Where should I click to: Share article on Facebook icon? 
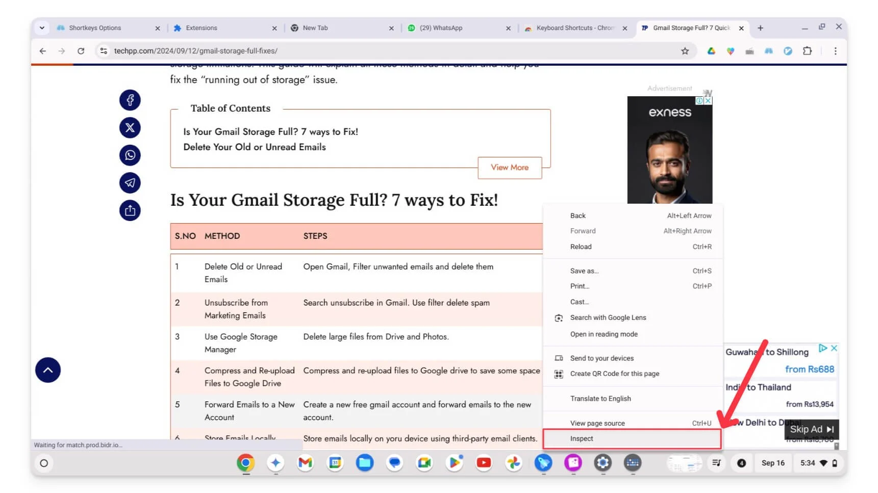[130, 100]
